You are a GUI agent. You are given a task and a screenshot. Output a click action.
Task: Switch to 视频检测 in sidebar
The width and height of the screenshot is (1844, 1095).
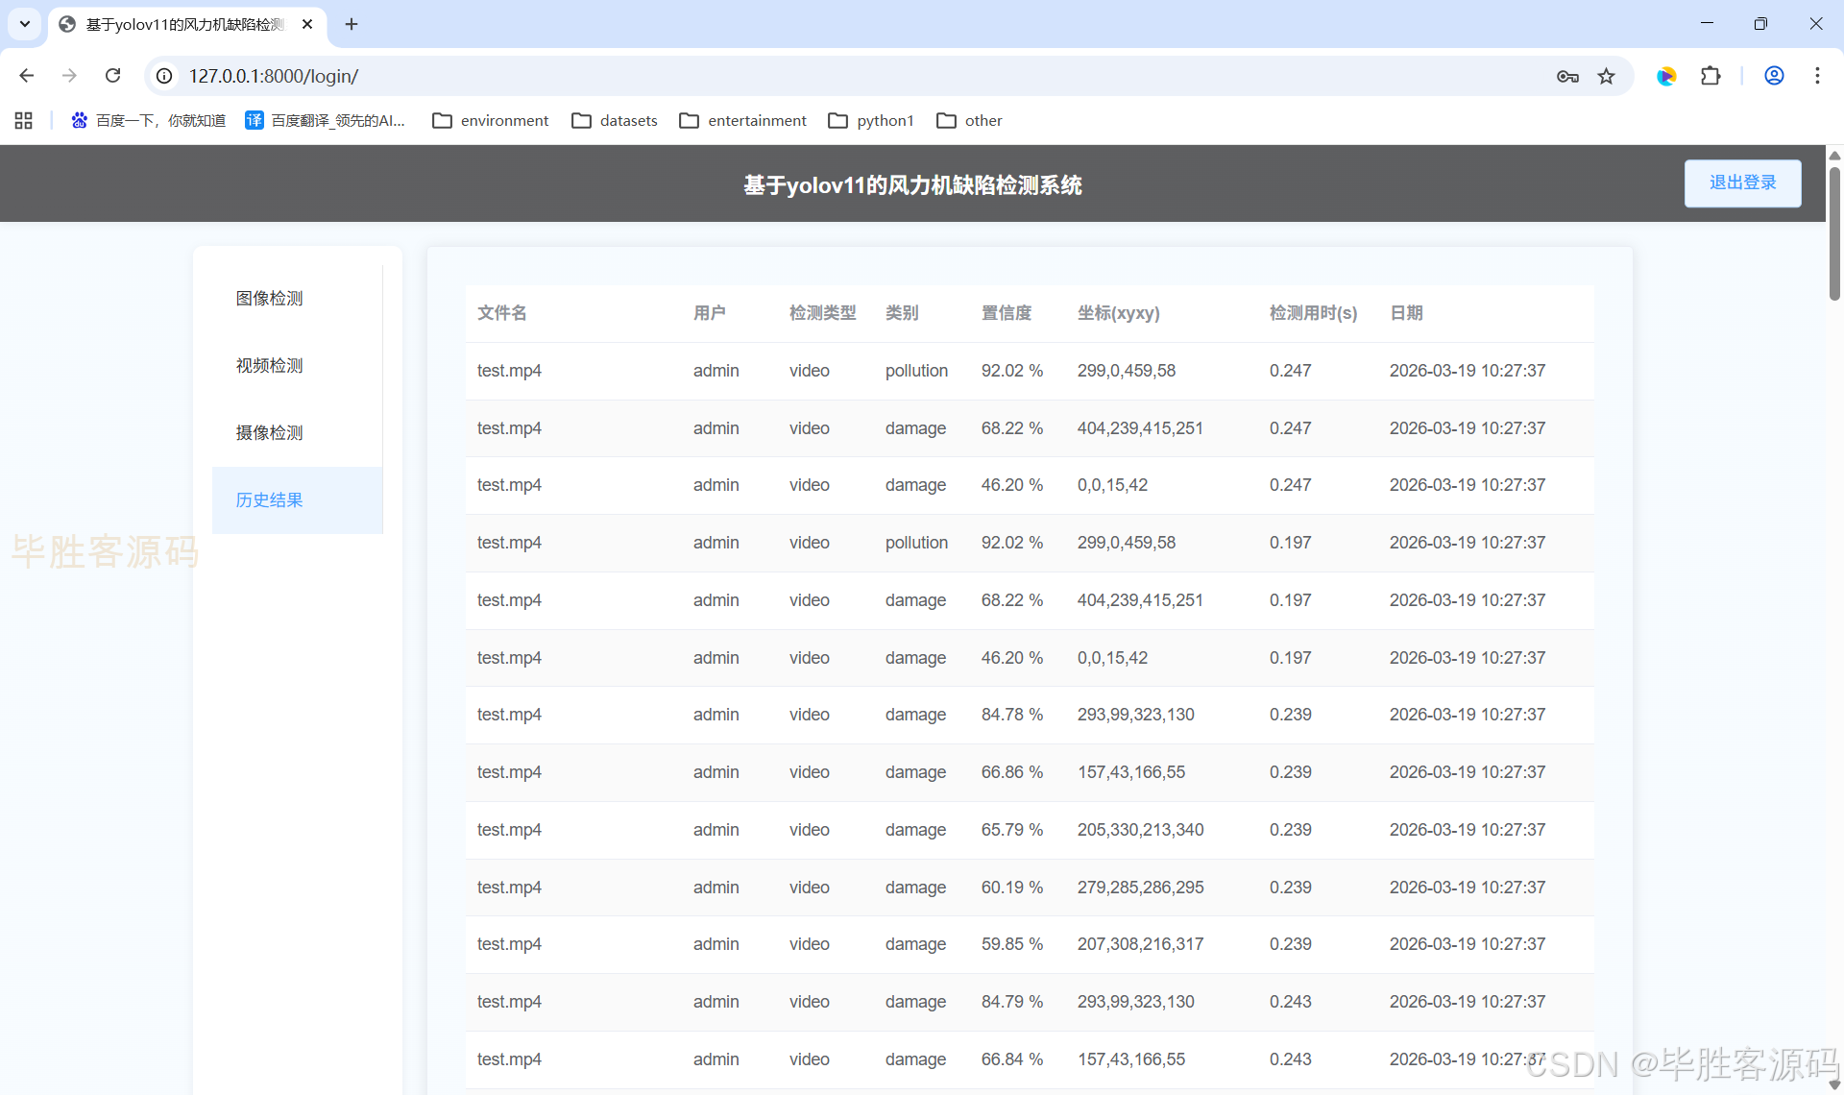[297, 366]
